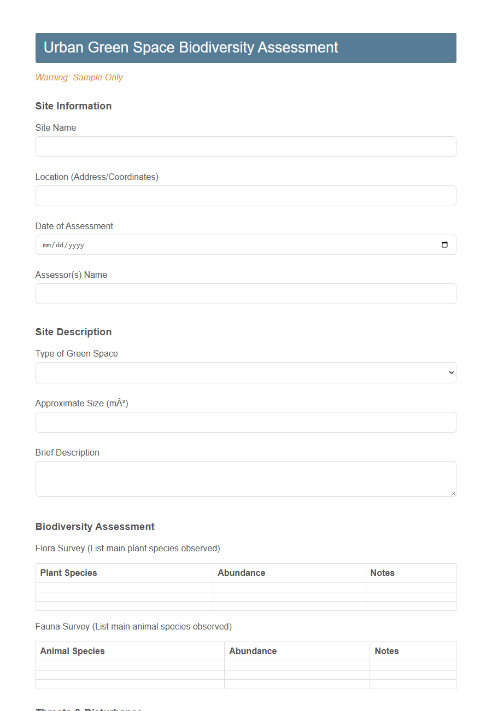Open the date picker calendar icon
The width and height of the screenshot is (492, 711).
click(x=446, y=244)
